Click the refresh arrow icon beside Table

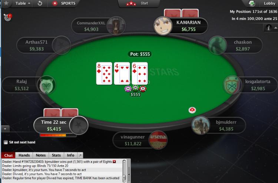click(x=40, y=3)
